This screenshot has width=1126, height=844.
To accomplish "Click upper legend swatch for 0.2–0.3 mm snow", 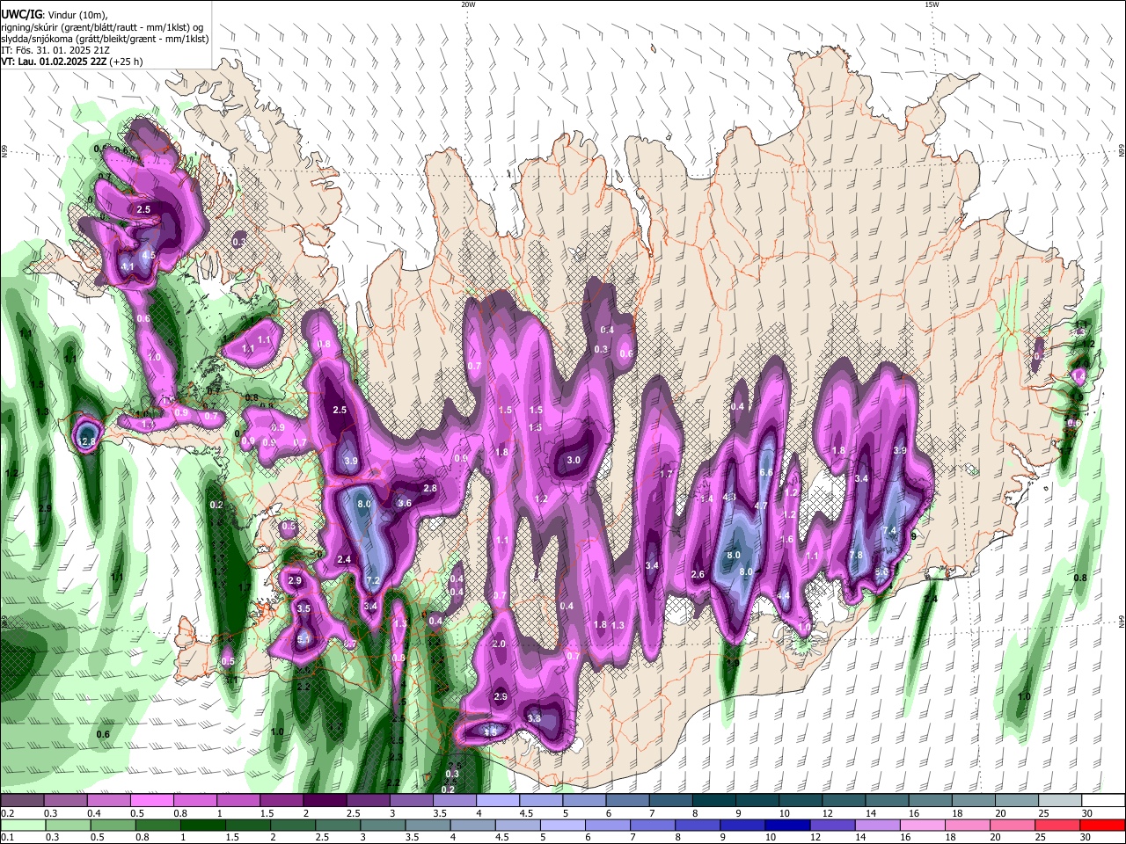I will point(22,800).
